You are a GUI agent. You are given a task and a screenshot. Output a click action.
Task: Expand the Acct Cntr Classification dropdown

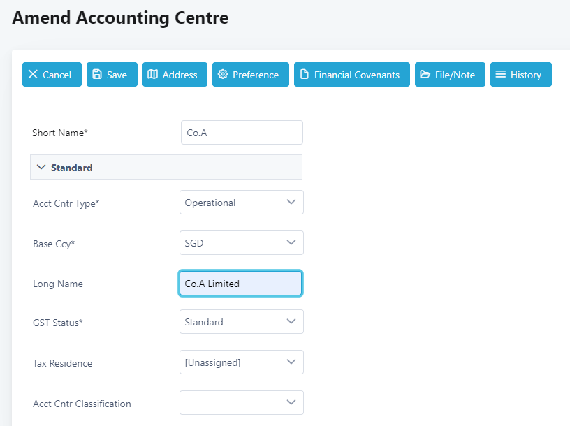(241, 403)
